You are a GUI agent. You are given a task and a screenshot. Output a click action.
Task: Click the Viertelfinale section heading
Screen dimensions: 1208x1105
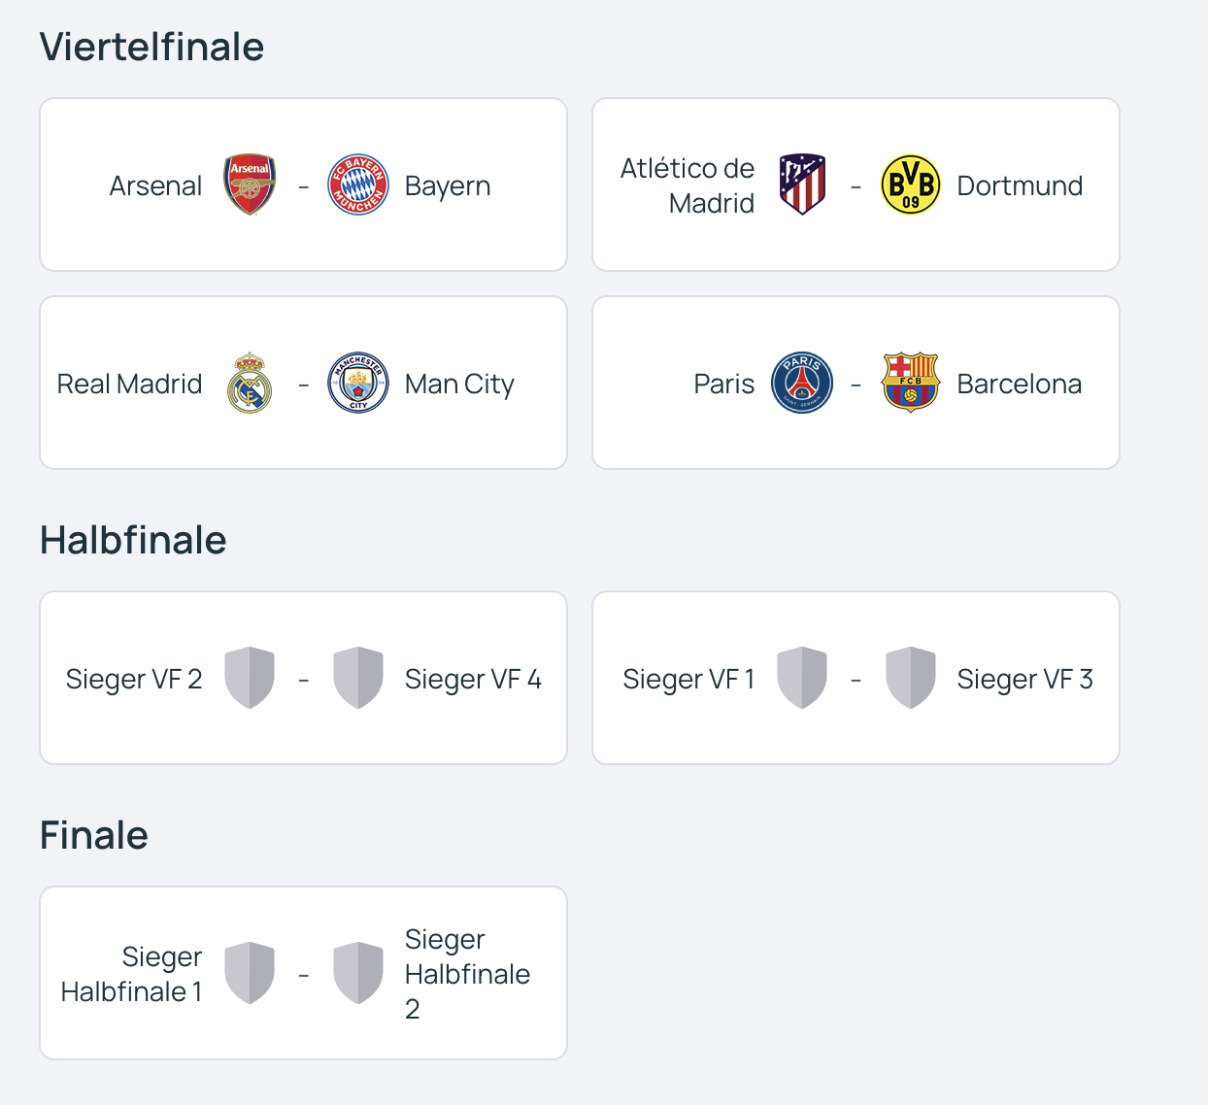(151, 47)
